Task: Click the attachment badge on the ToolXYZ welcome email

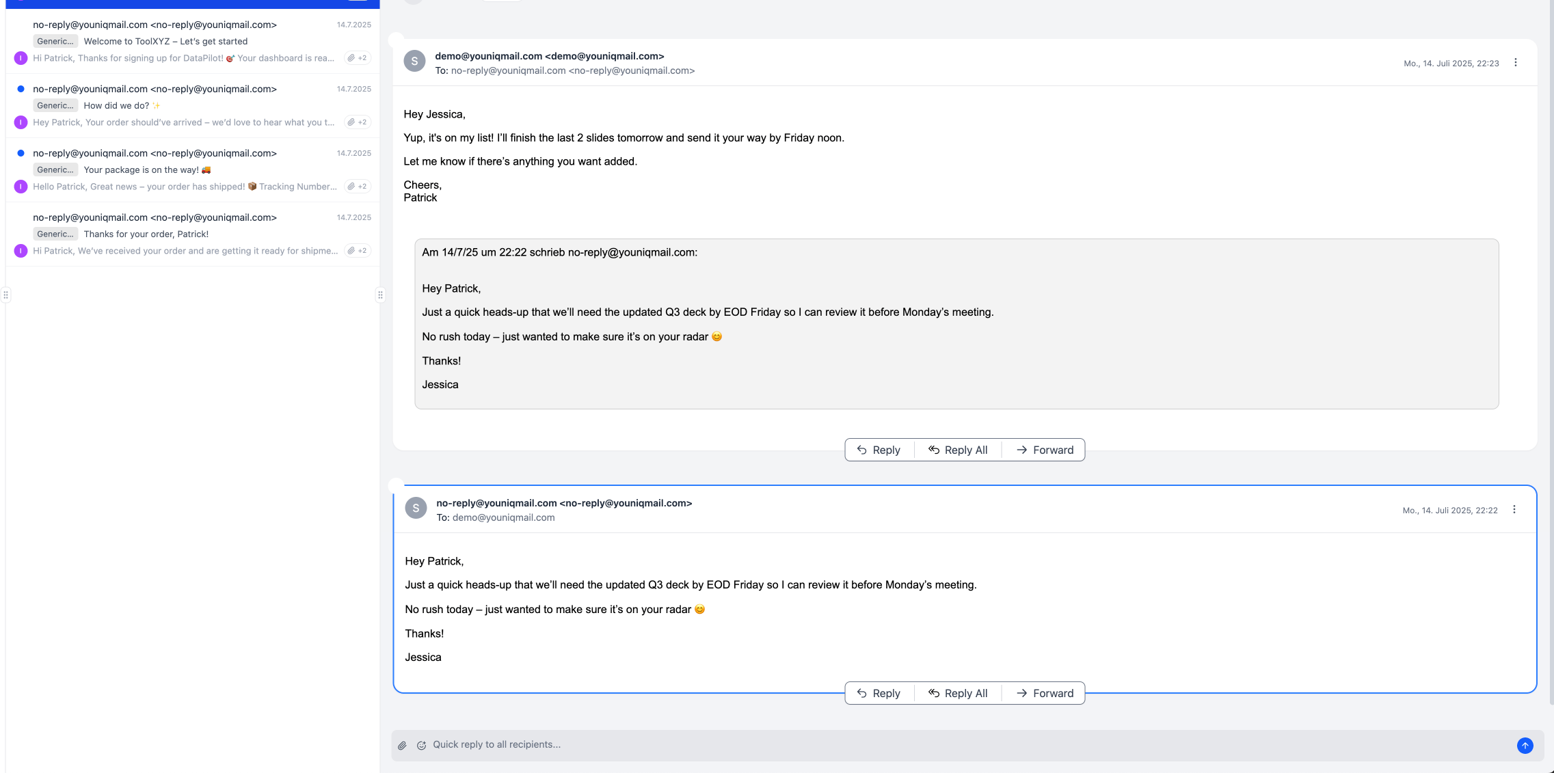Action: [357, 58]
